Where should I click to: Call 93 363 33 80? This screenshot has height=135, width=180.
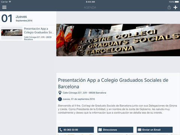76,130
